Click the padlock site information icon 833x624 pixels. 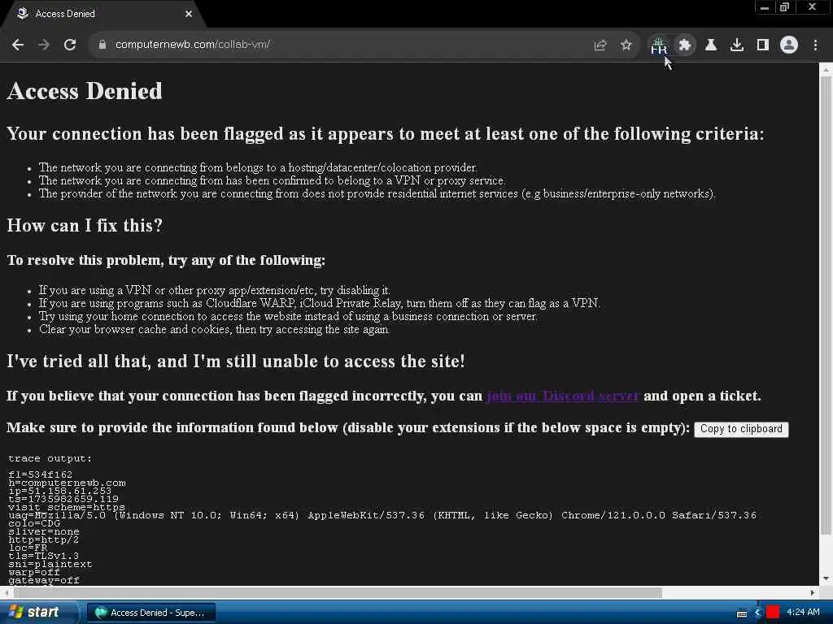102,45
